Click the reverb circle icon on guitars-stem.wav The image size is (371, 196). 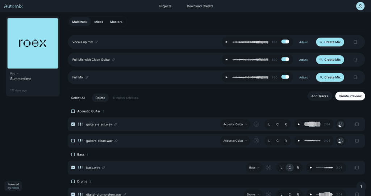point(257,124)
